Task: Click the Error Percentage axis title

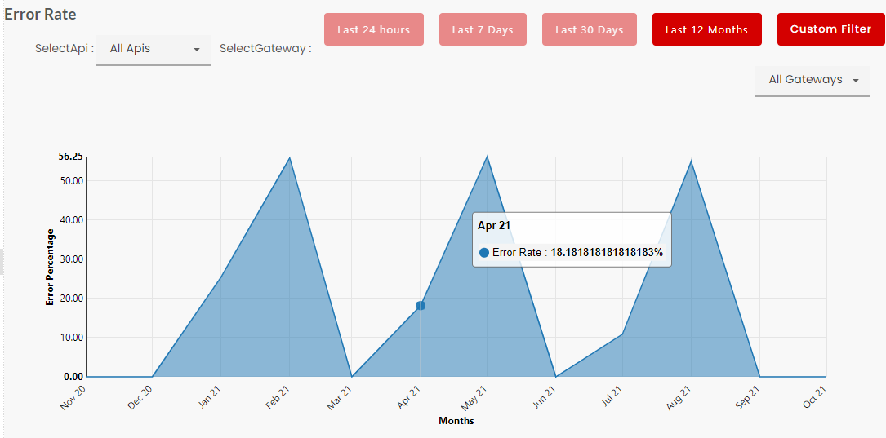Action: (x=50, y=267)
